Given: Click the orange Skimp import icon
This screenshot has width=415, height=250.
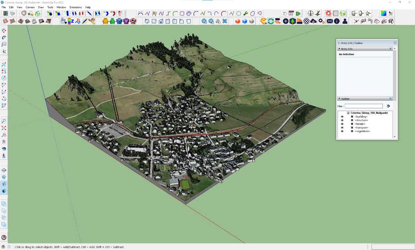Looking at the screenshot, I should (x=263, y=21).
